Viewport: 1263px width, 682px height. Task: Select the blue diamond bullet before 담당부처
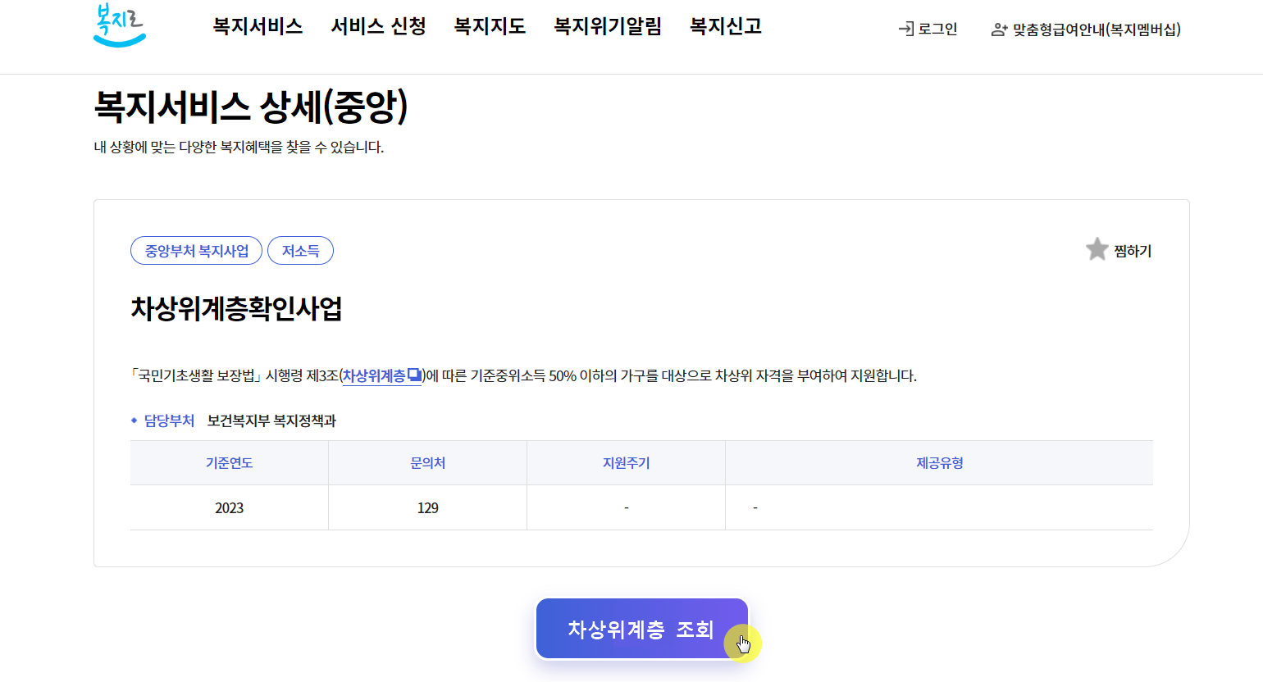pyautogui.click(x=134, y=420)
